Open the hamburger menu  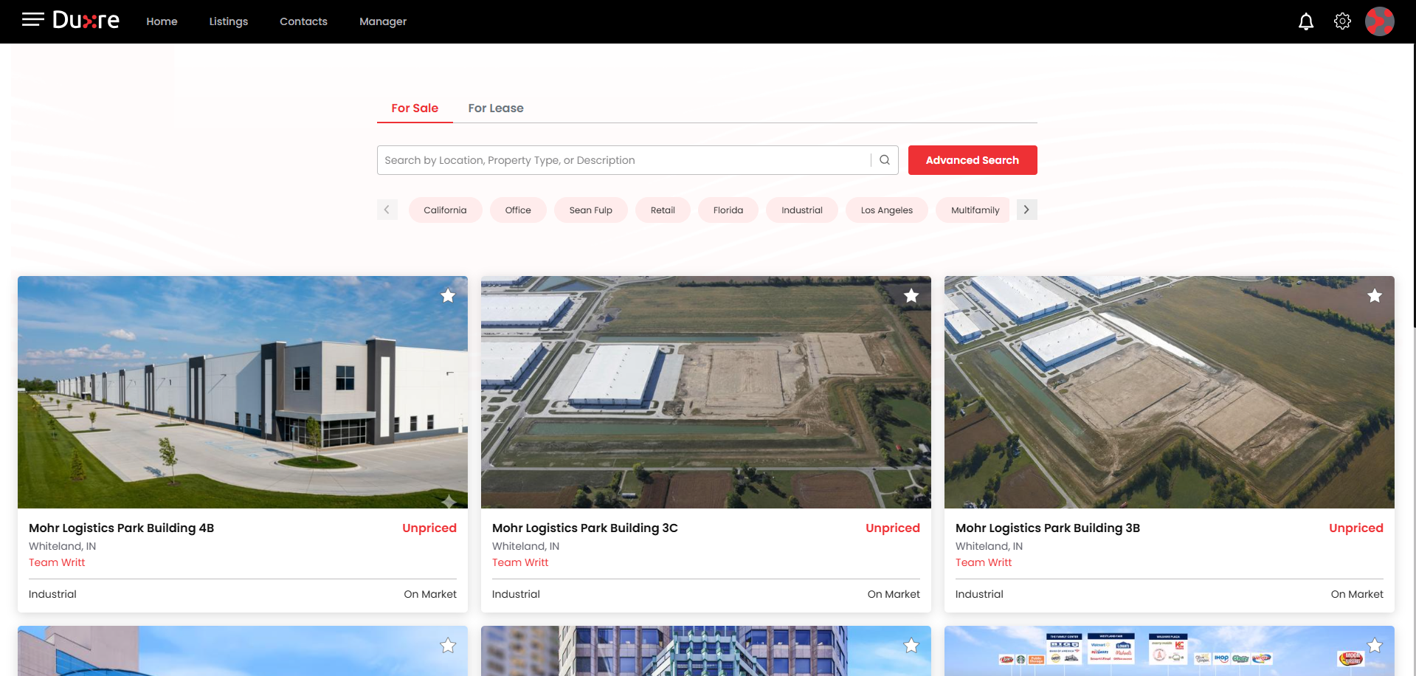click(x=32, y=20)
